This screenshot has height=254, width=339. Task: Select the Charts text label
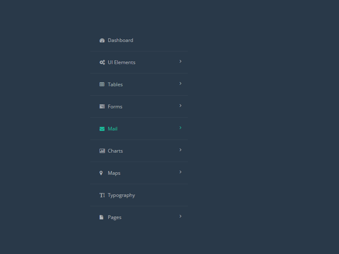(115, 151)
